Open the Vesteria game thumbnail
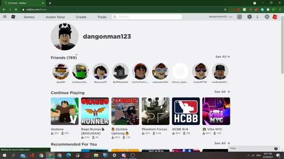Image resolution: width=284 pixels, height=159 pixels. [65, 111]
